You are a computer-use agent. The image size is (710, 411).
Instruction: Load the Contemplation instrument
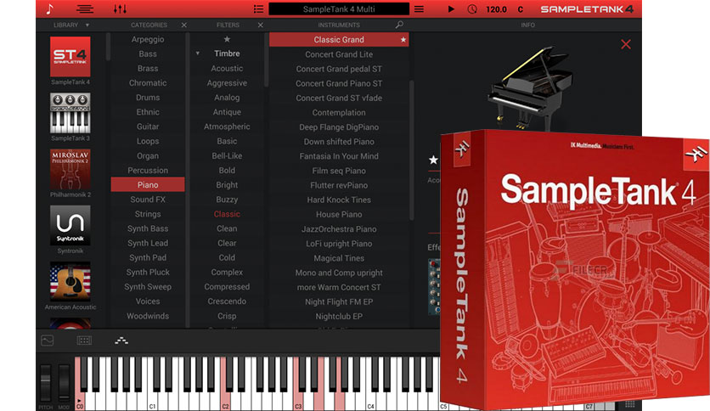(x=339, y=113)
